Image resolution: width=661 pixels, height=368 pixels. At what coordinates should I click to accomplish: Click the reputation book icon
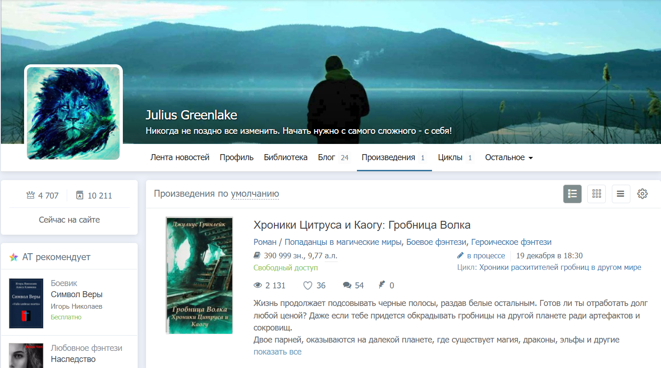tap(79, 195)
